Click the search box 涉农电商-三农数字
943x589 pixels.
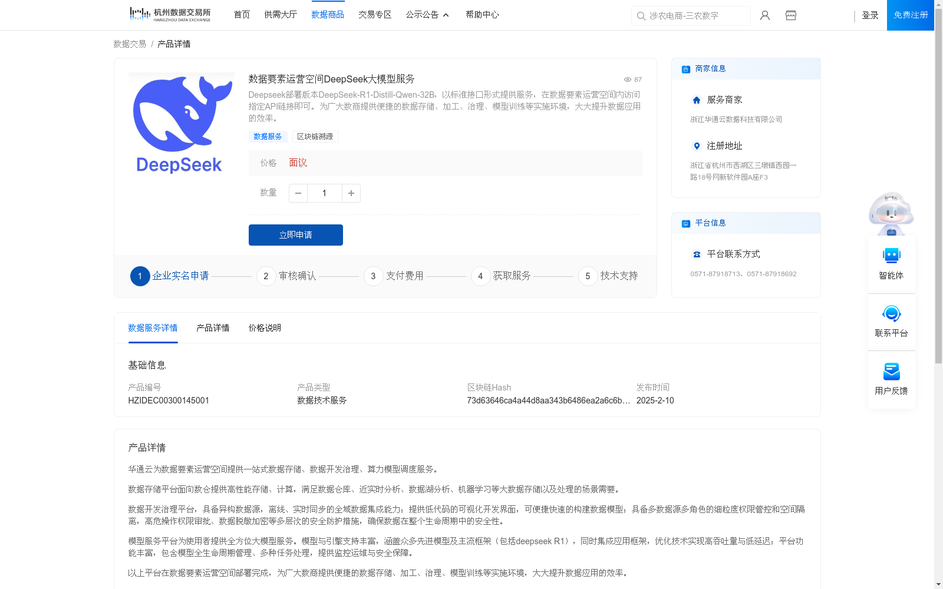coord(691,16)
